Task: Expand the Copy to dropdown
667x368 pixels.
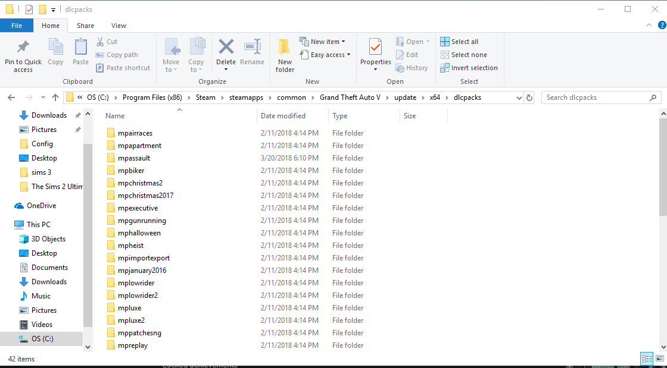Action: click(x=196, y=66)
